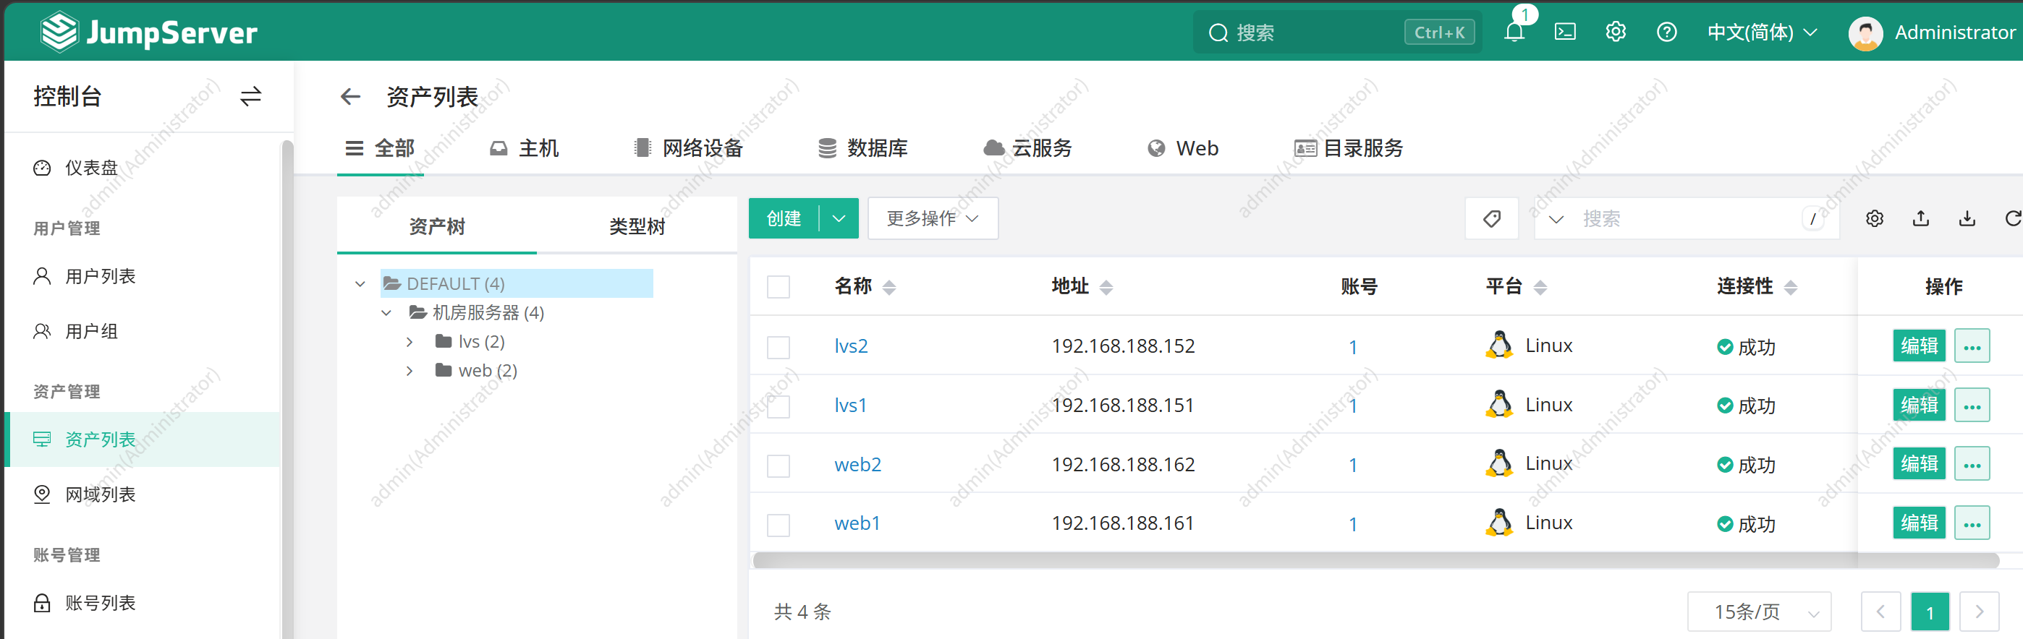Viewport: 2023px width, 639px height.
Task: Click the dashboard gauge icon
Action: point(43,168)
